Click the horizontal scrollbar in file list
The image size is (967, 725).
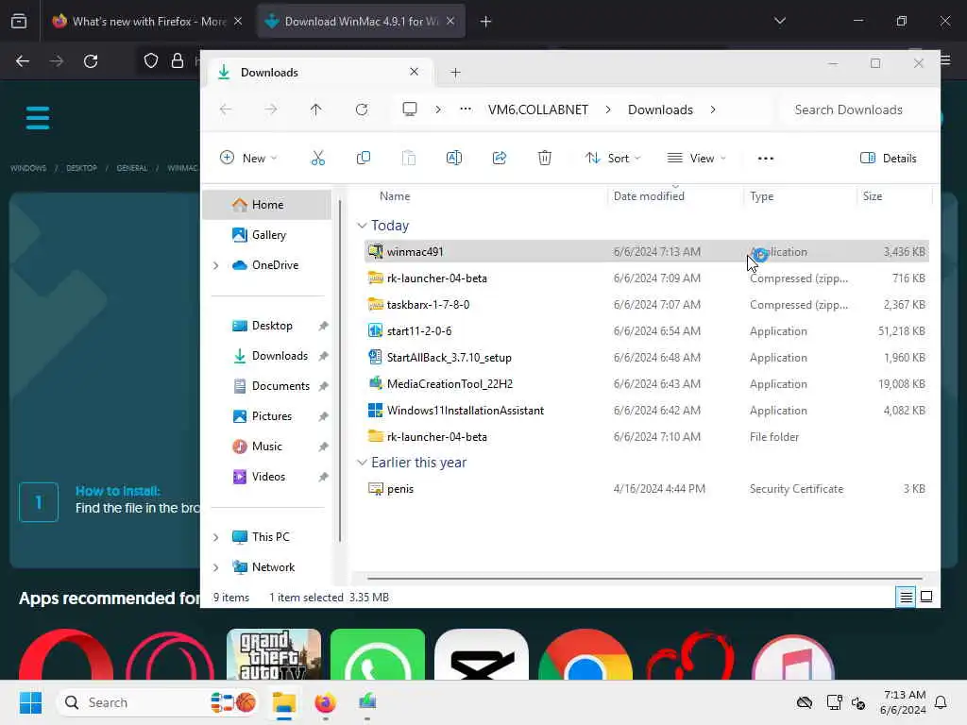click(x=644, y=579)
